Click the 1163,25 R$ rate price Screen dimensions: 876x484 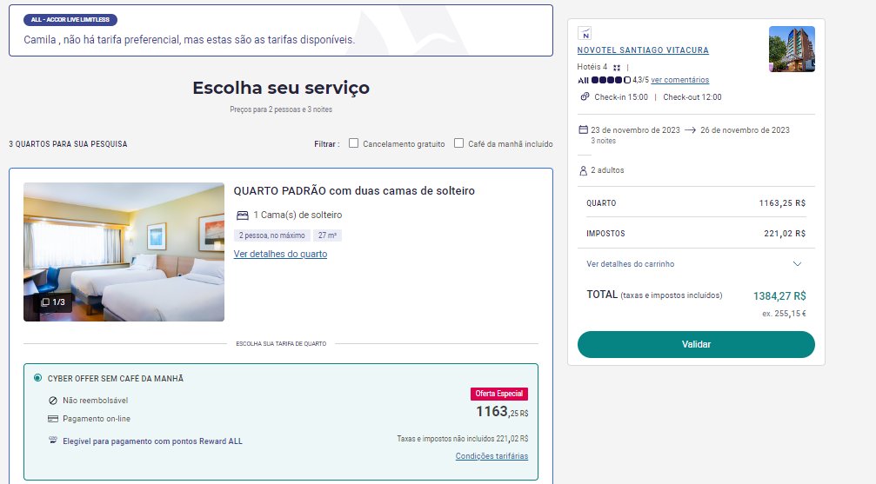pyautogui.click(x=502, y=412)
